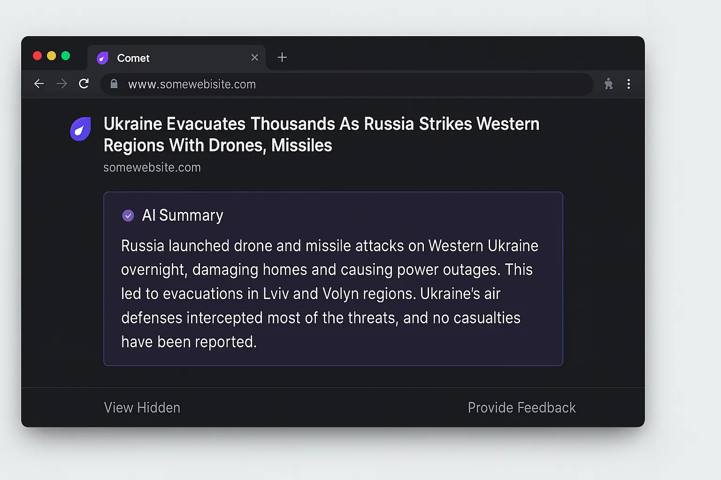721x480 pixels.
Task: Click the yellow traffic light to minimize
Action: (52, 55)
